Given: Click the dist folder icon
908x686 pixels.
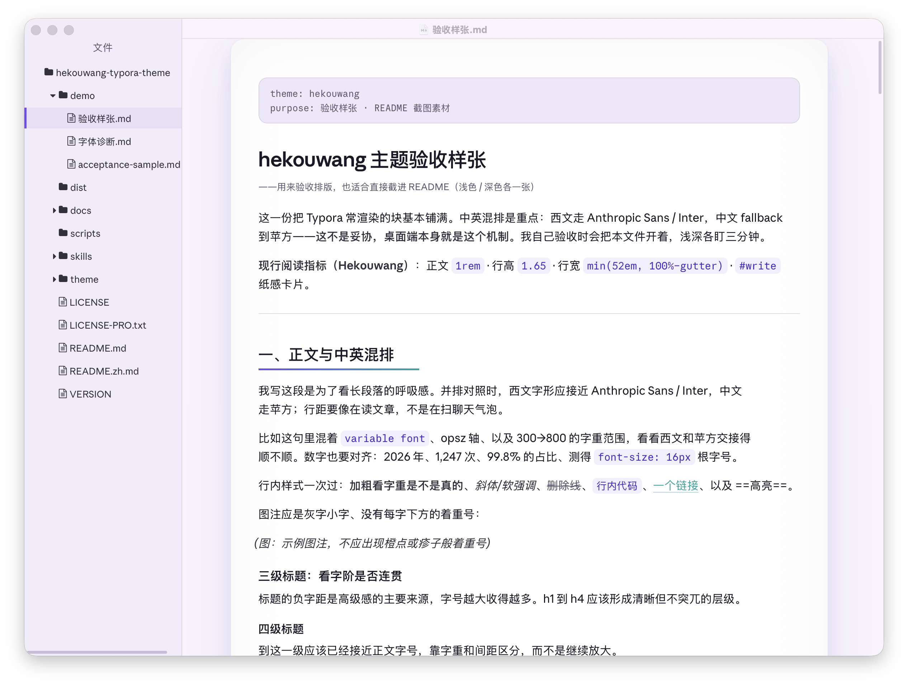Looking at the screenshot, I should pyautogui.click(x=63, y=187).
